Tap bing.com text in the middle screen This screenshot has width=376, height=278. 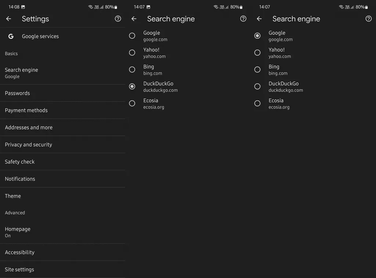coord(153,73)
